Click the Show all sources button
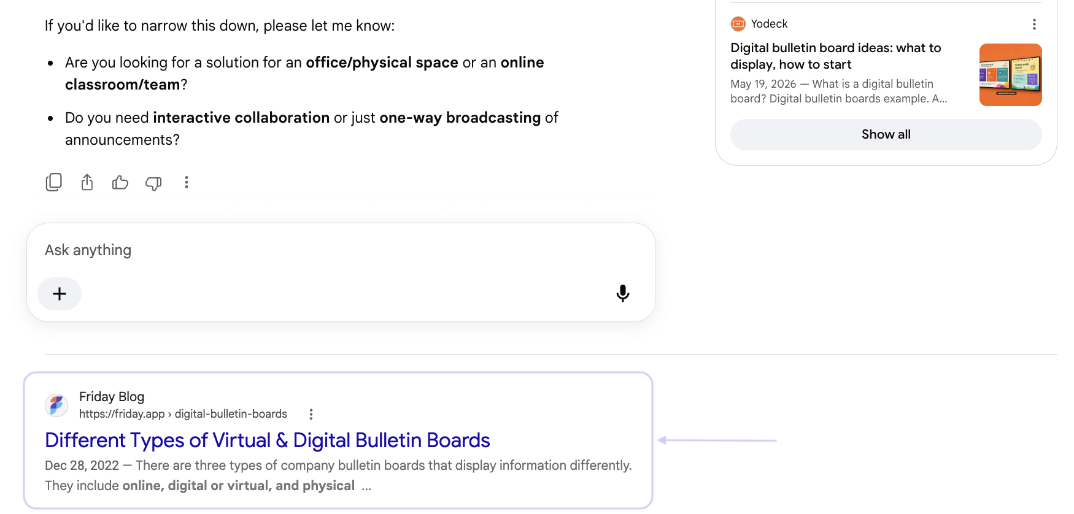The width and height of the screenshot is (1074, 514). pos(886,134)
